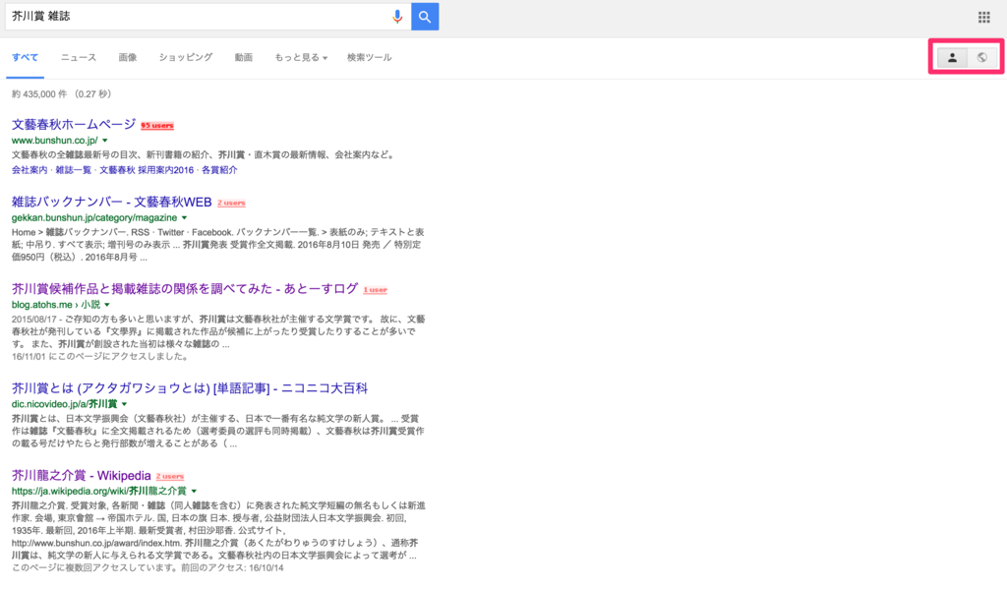Switch to the ショッピング tab

tap(186, 57)
